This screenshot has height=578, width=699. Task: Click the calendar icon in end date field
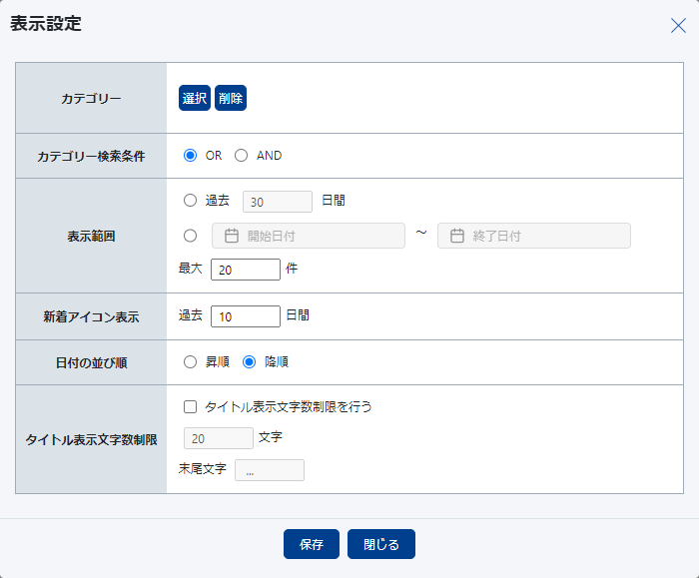point(457,236)
